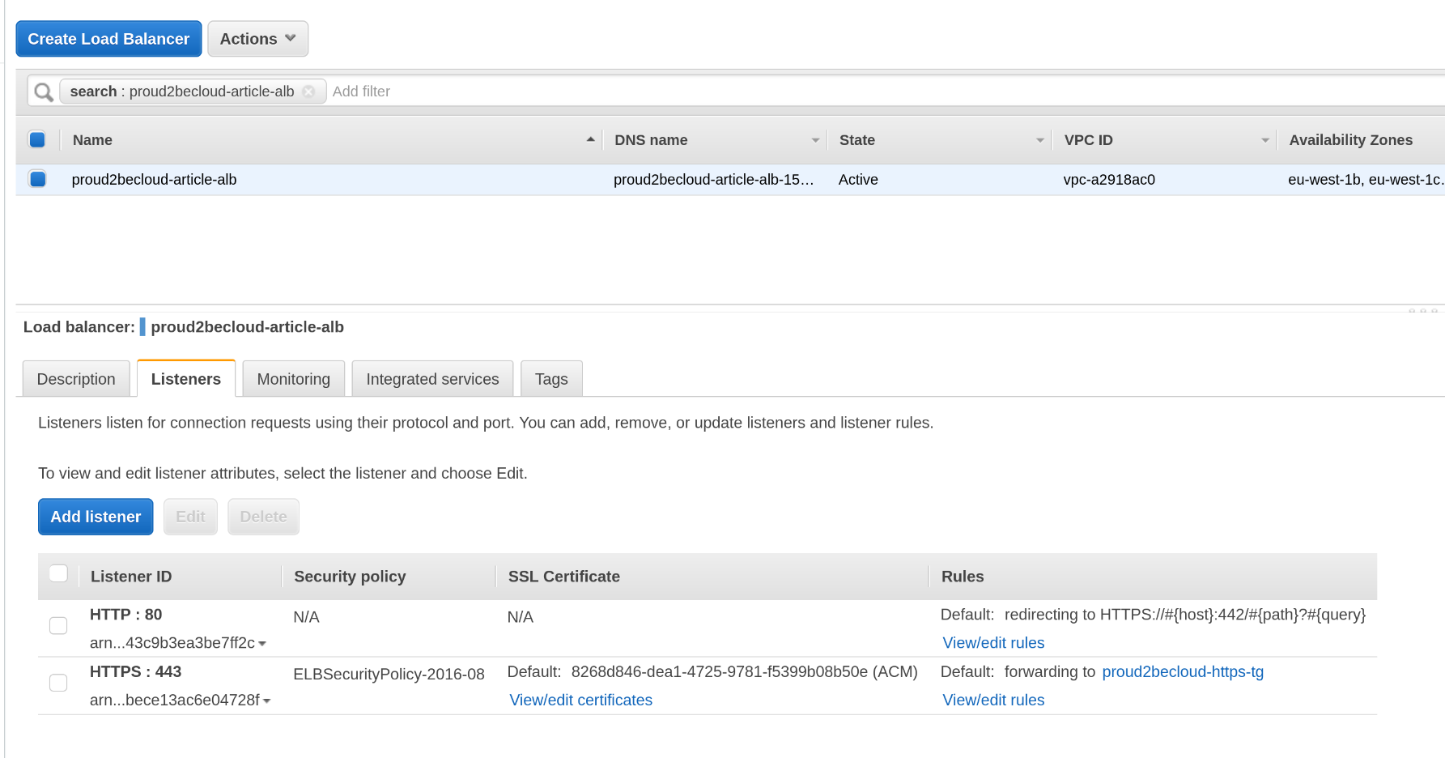Check the HTTPS : 443 listener checkbox
Image resolution: width=1445 pixels, height=758 pixels.
click(x=58, y=683)
